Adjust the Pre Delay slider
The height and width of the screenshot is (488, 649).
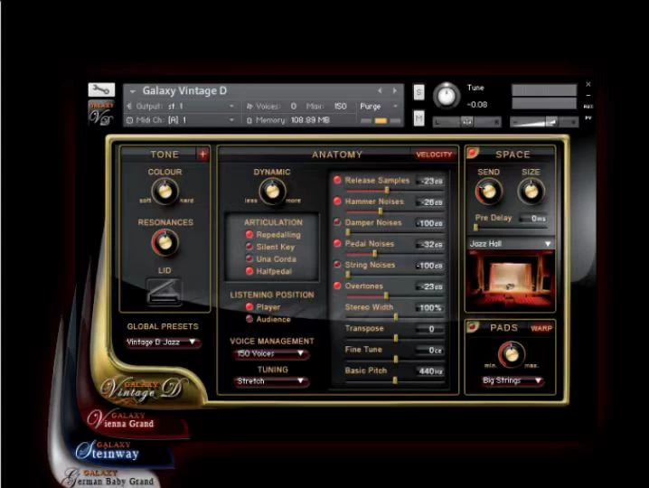coord(476,228)
